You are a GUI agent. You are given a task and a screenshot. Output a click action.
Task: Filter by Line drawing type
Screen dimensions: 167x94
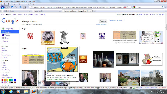(6, 70)
